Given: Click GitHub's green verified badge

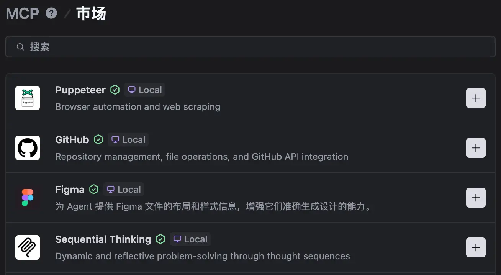Looking at the screenshot, I should (98, 140).
